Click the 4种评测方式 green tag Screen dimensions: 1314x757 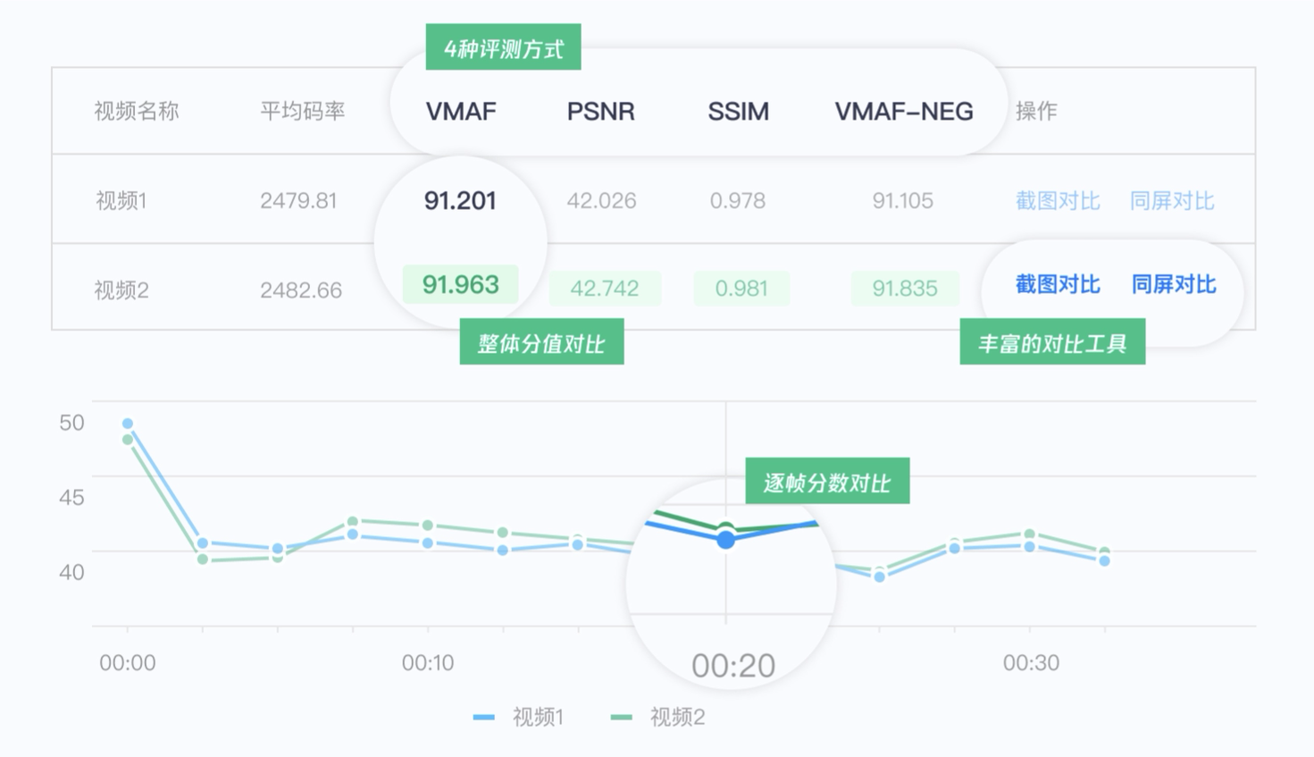pyautogui.click(x=503, y=48)
